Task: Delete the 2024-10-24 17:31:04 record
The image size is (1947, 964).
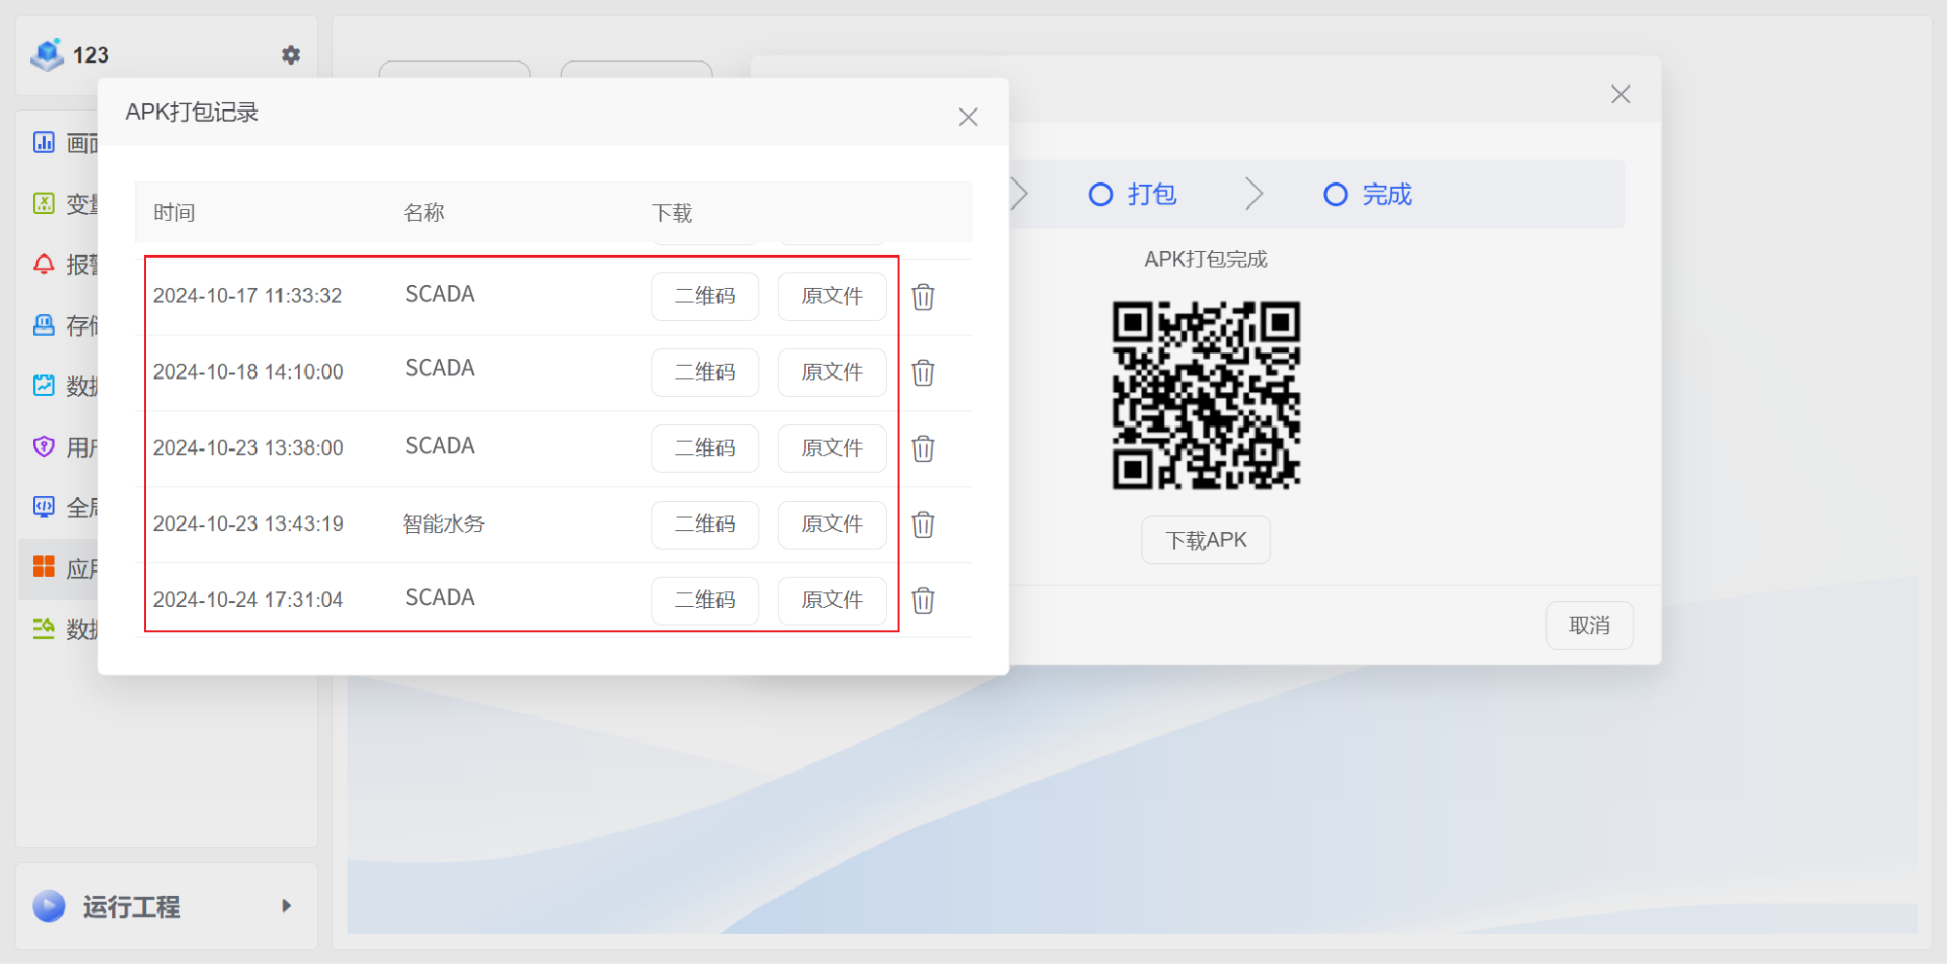Action: tap(923, 600)
